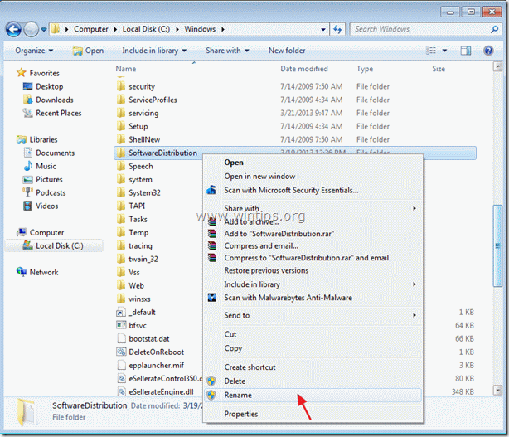Click the Open toolbar button
This screenshot has width=509, height=437.
tap(89, 51)
